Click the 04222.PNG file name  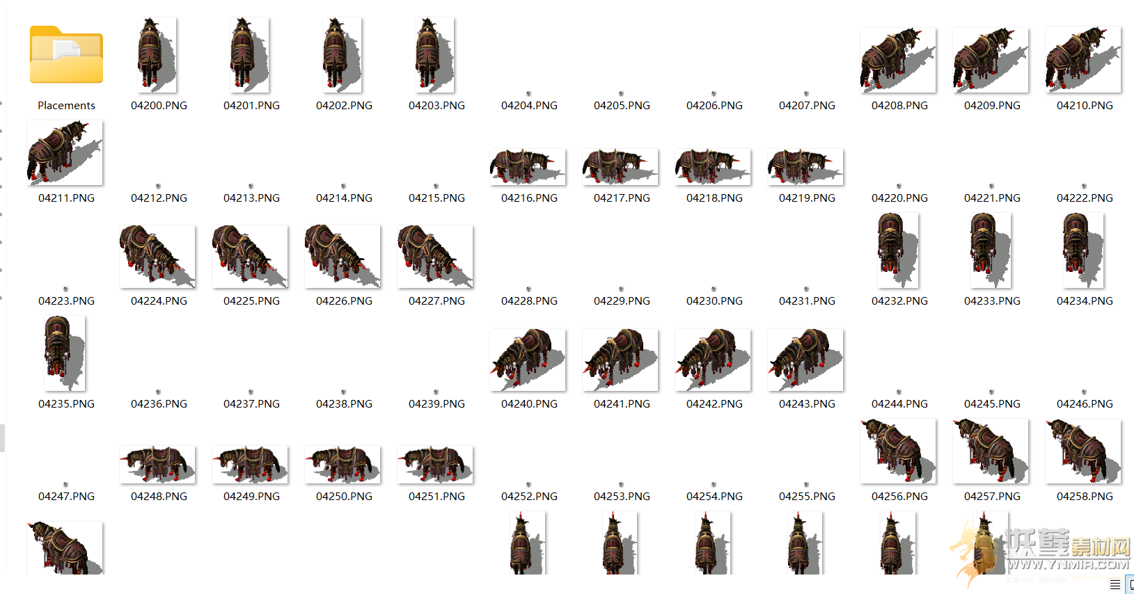1085,198
